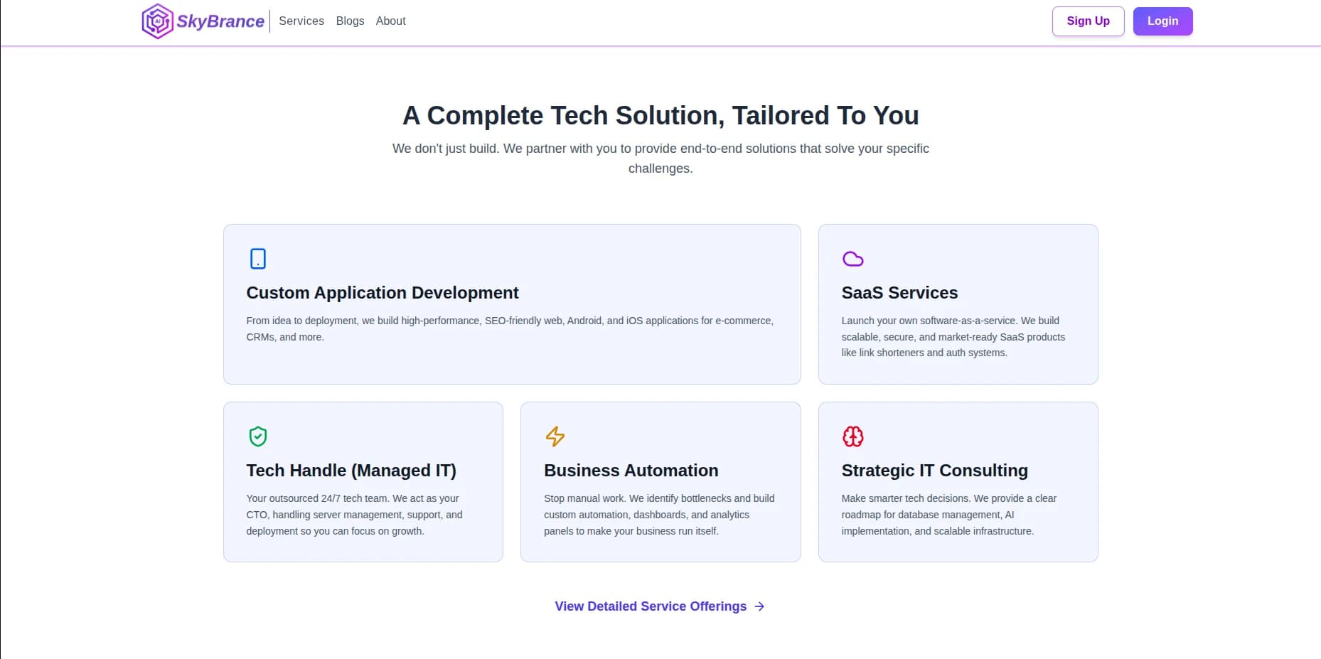The height and width of the screenshot is (659, 1321).
Task: Click the Business Automation card title
Action: (631, 471)
